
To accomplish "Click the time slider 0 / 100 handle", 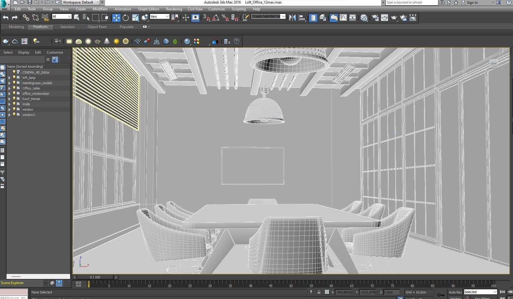I will click(x=95, y=277).
